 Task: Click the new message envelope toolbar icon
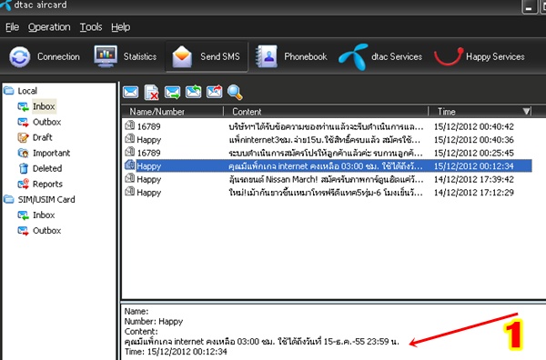point(130,93)
